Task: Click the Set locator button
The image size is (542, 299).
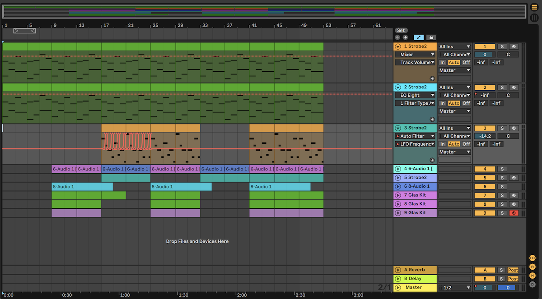Action: pos(401,31)
